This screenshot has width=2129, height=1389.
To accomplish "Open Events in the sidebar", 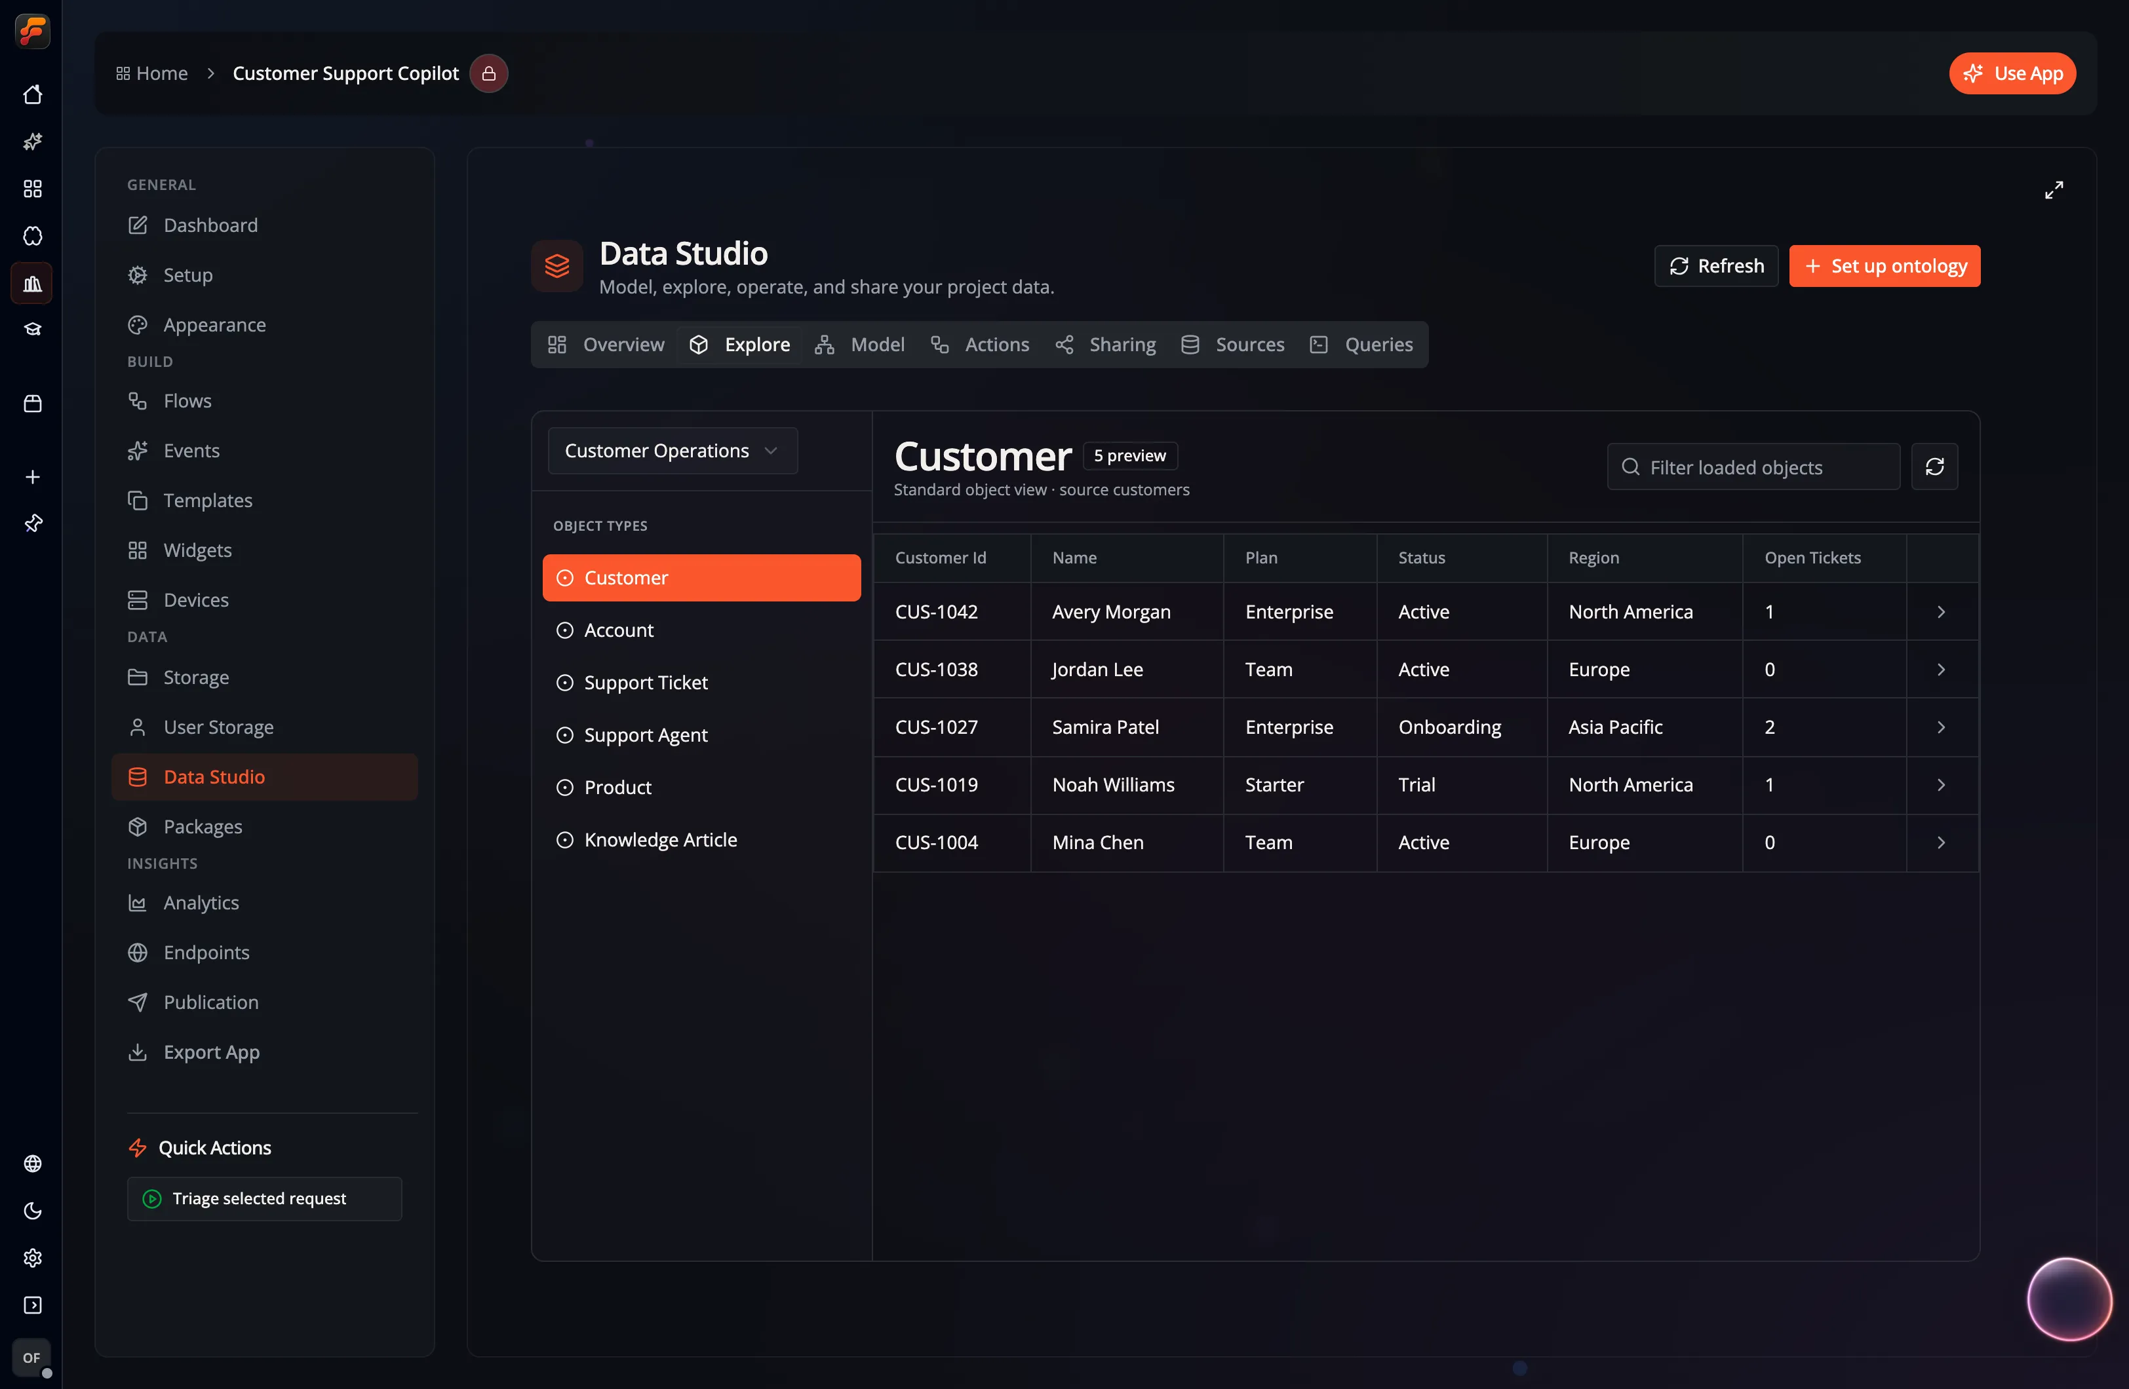I will tap(265, 451).
